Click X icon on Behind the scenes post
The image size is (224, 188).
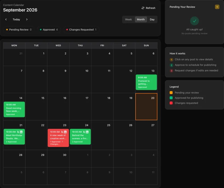84,132
